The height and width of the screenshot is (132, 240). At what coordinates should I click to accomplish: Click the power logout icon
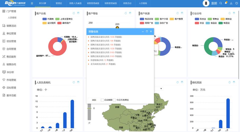point(236,3)
